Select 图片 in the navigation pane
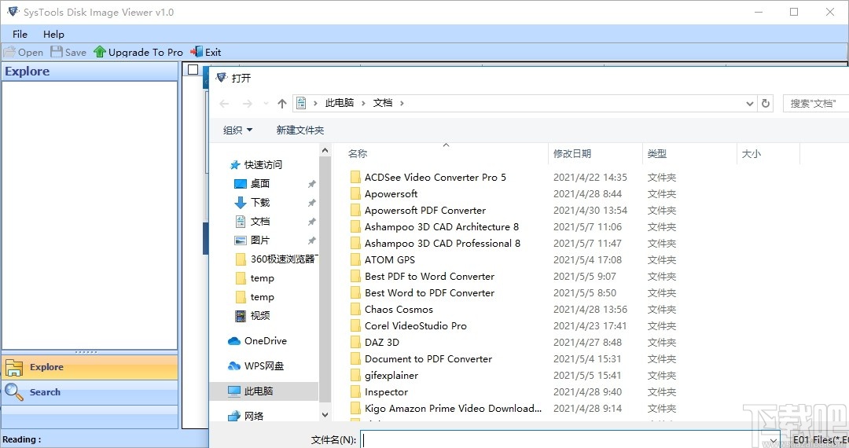The image size is (849, 448). click(x=260, y=241)
